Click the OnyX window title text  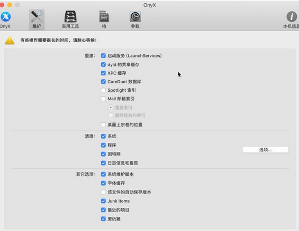[149, 5]
